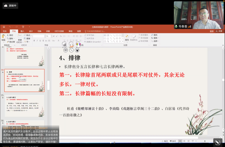Toggle Underline formatting
225x147 pixels.
[x=40, y=41]
